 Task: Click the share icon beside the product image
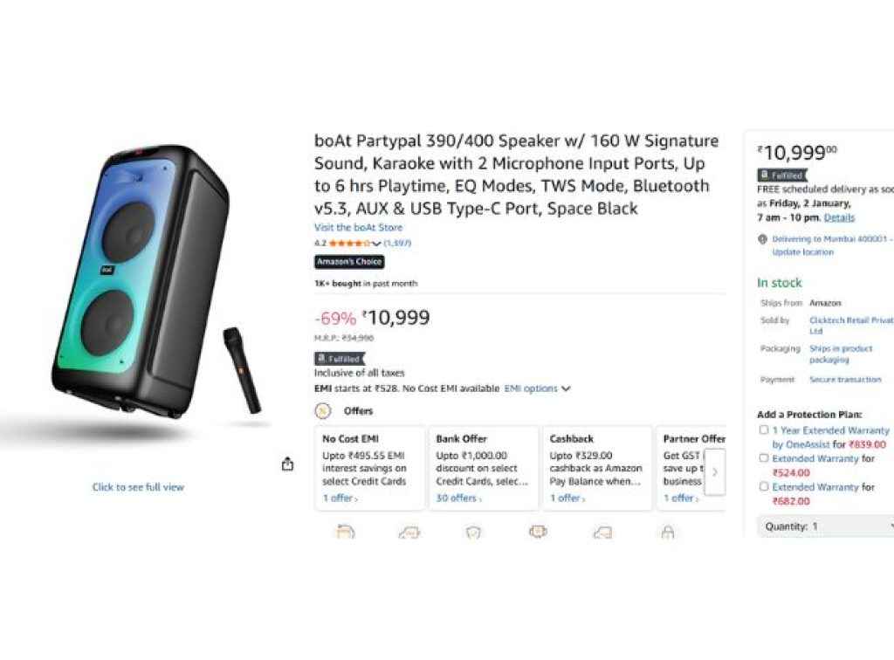[x=287, y=464]
